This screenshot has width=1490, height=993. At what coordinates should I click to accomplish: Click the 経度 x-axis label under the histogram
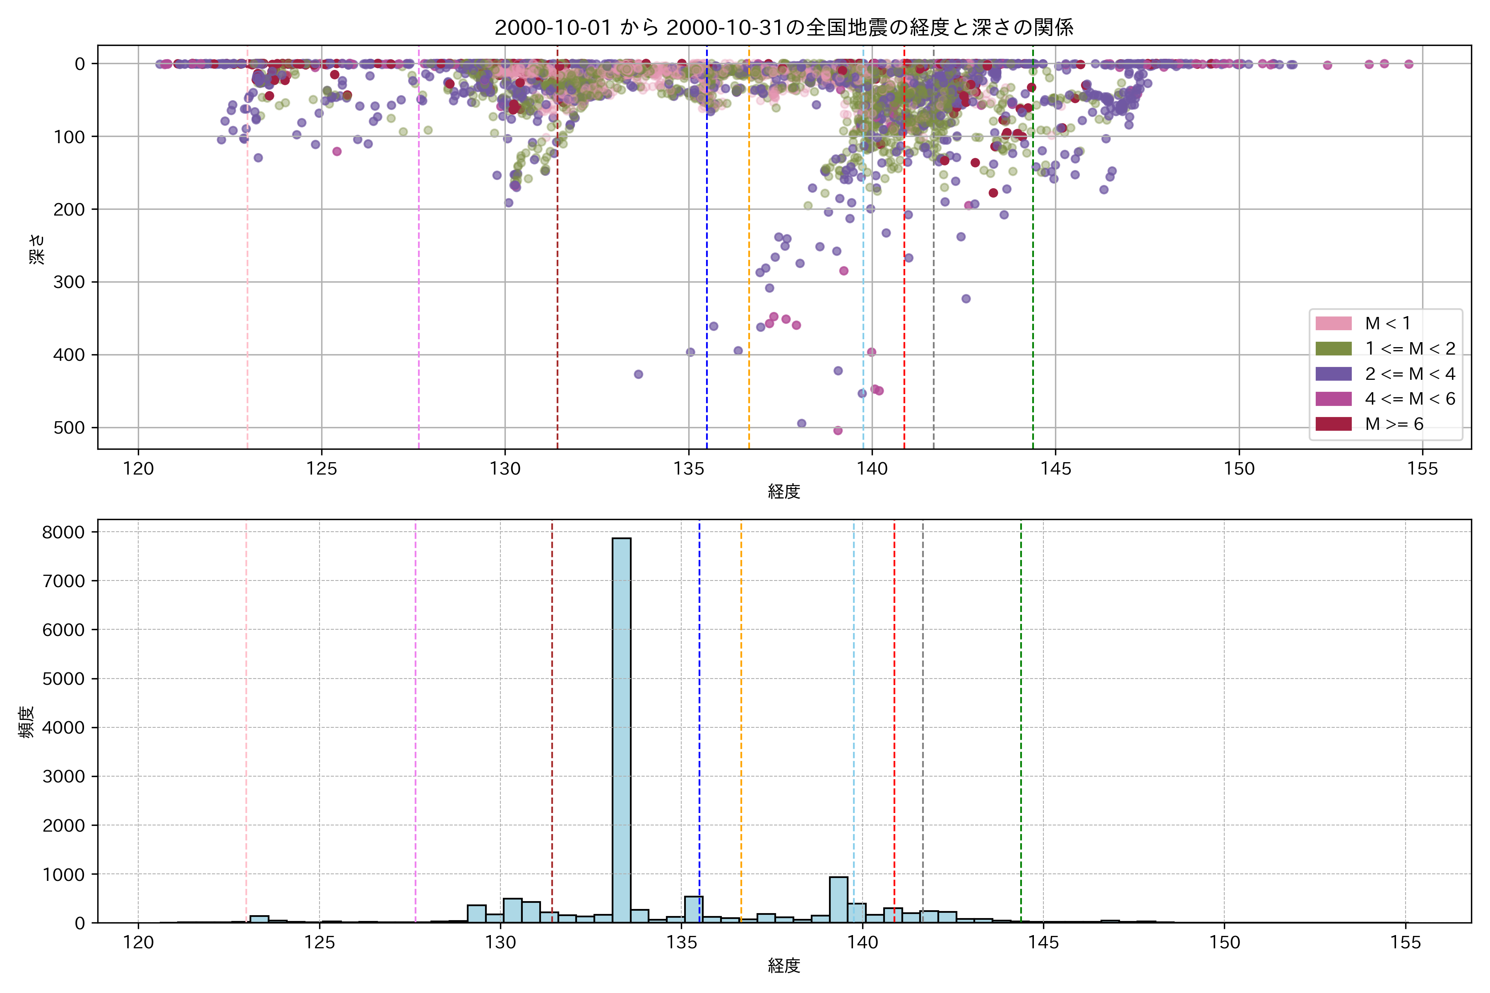(783, 966)
